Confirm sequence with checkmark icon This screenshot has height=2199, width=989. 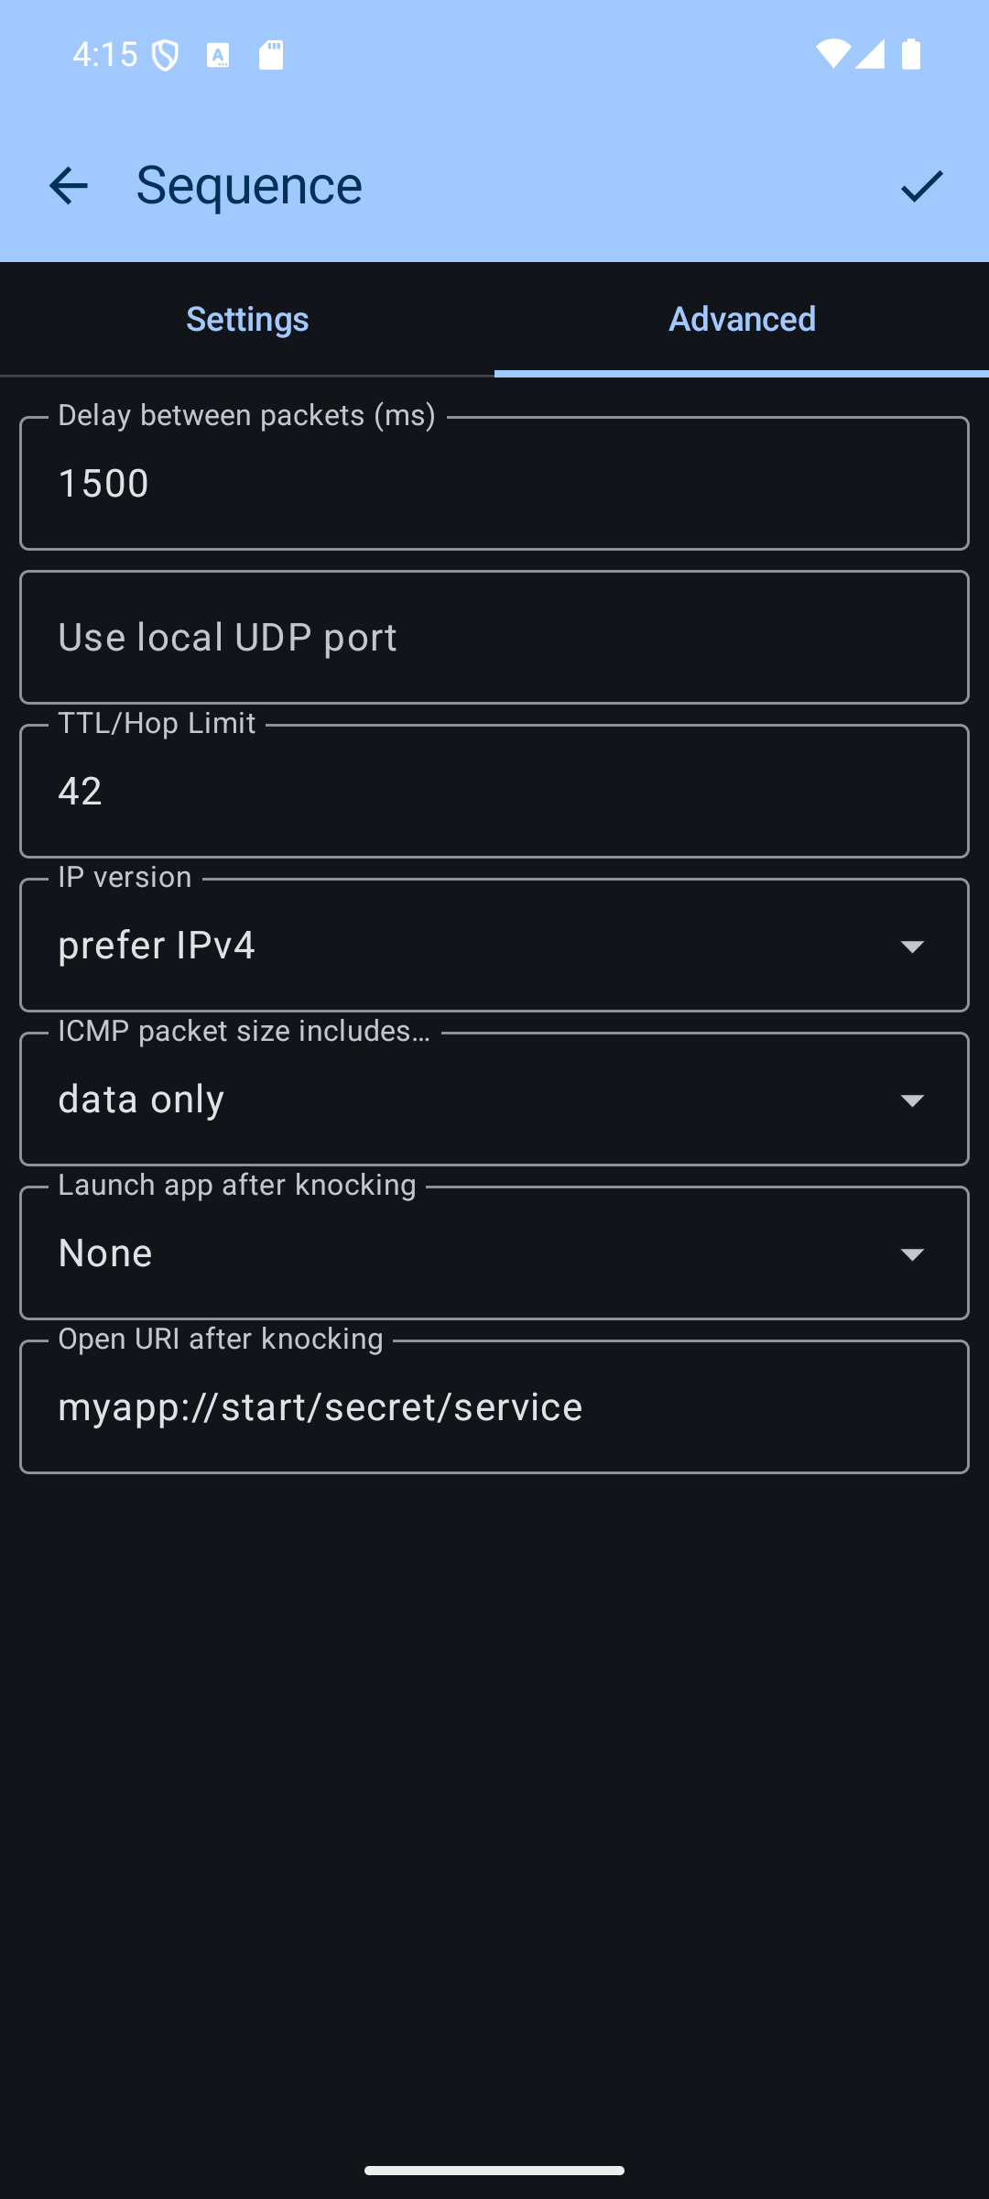tap(921, 186)
